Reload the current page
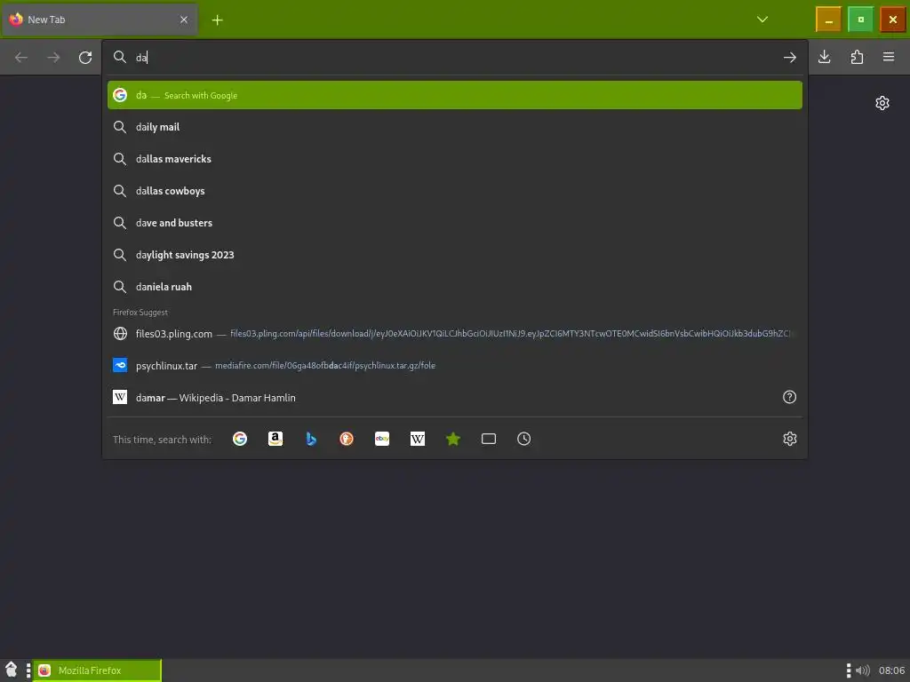 pyautogui.click(x=85, y=58)
